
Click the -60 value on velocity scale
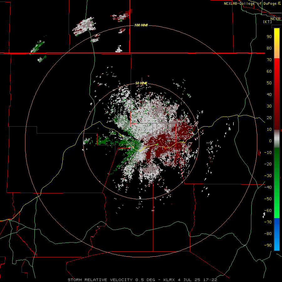click(x=268, y=211)
